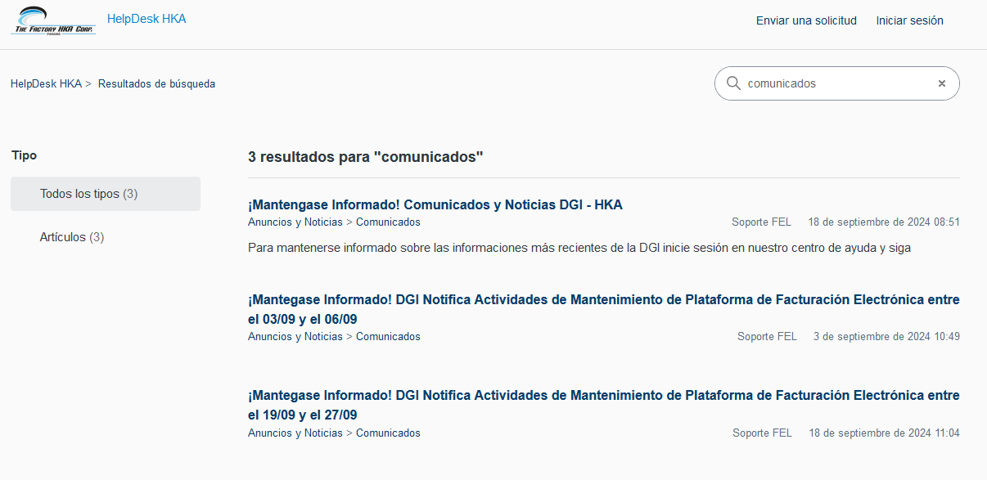Viewport: 987px width, 480px height.
Task: Click Resultados de búsqueda breadcrumb
Action: pyautogui.click(x=156, y=83)
